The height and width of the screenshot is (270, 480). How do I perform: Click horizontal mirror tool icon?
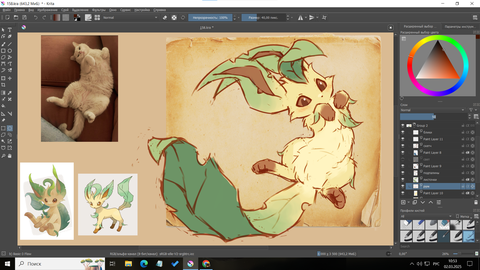click(300, 17)
